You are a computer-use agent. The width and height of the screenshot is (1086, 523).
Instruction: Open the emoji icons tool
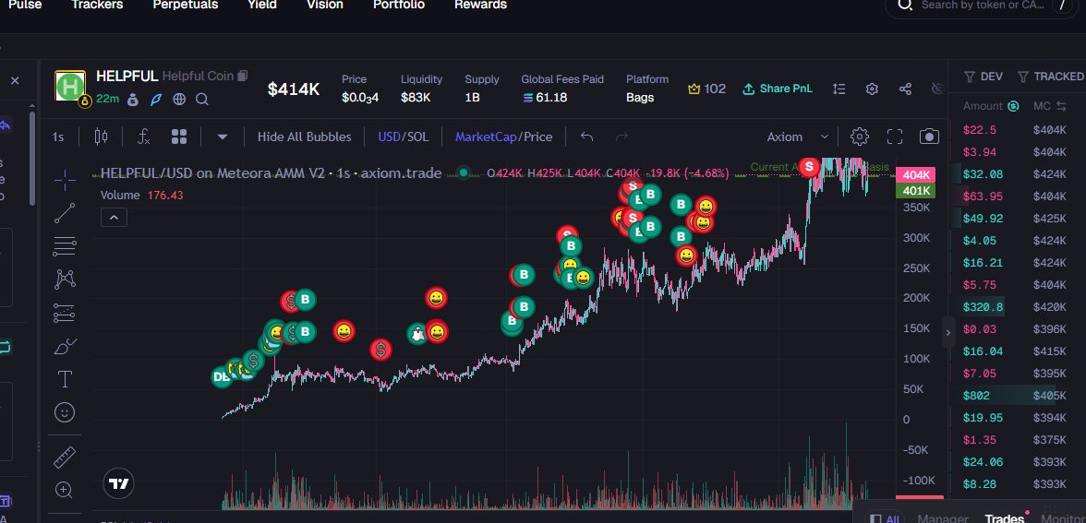point(65,413)
